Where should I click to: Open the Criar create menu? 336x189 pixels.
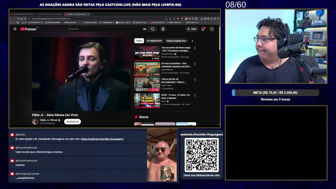[x=192, y=29]
